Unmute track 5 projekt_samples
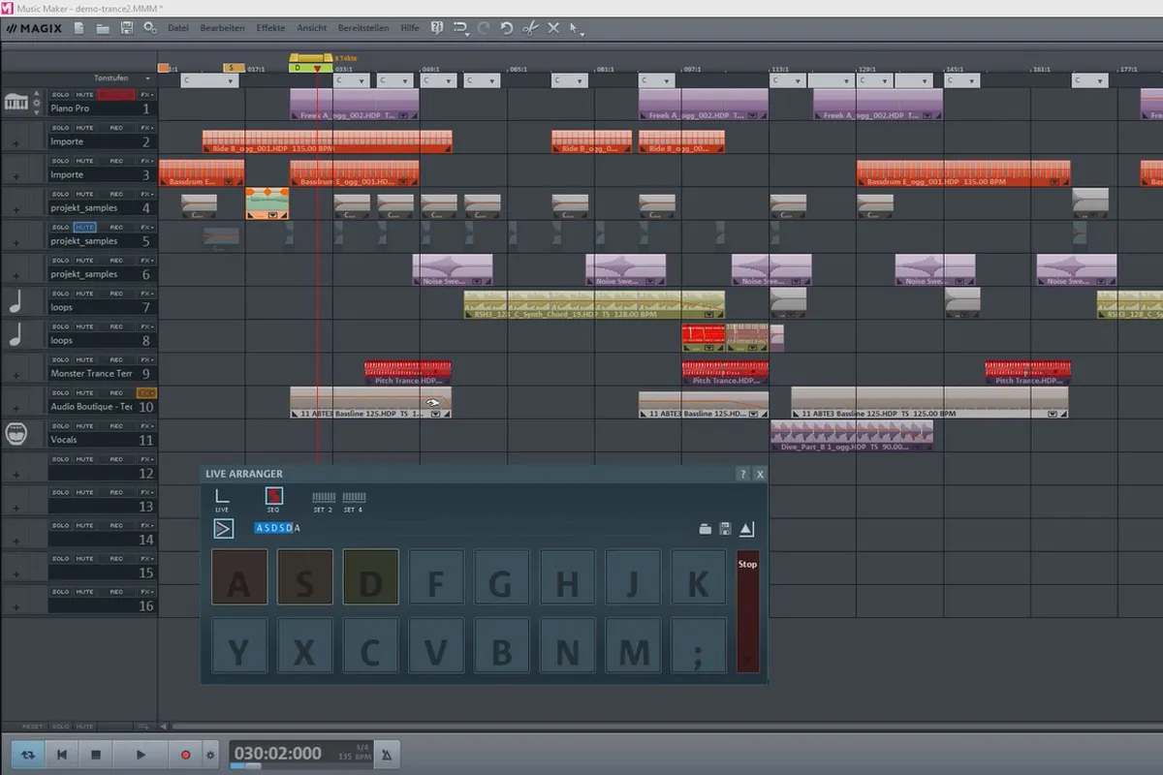Screen dimensions: 1163x775 coord(85,227)
